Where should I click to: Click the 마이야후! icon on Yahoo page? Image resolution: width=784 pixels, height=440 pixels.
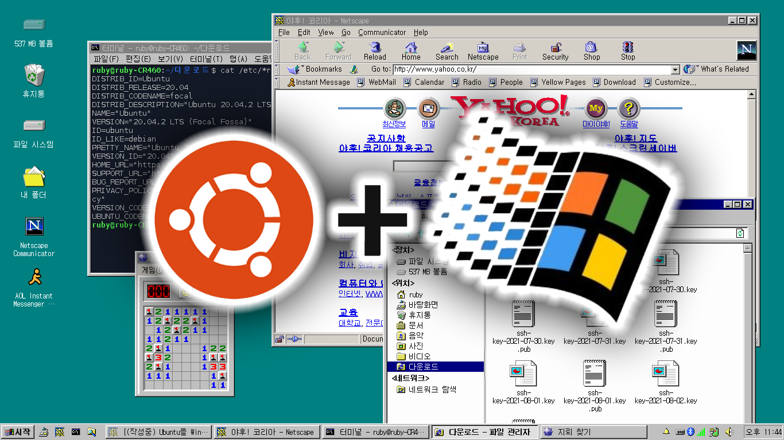click(x=596, y=108)
